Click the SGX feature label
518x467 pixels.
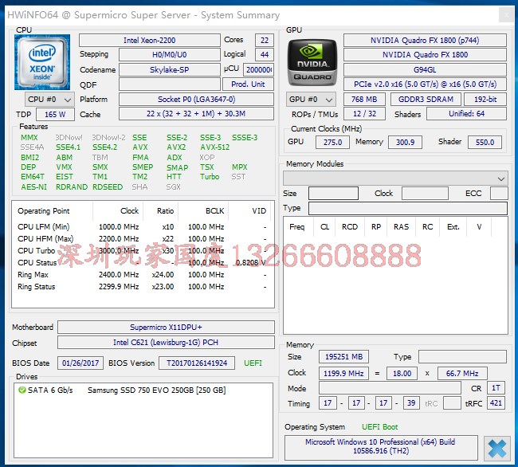click(174, 187)
